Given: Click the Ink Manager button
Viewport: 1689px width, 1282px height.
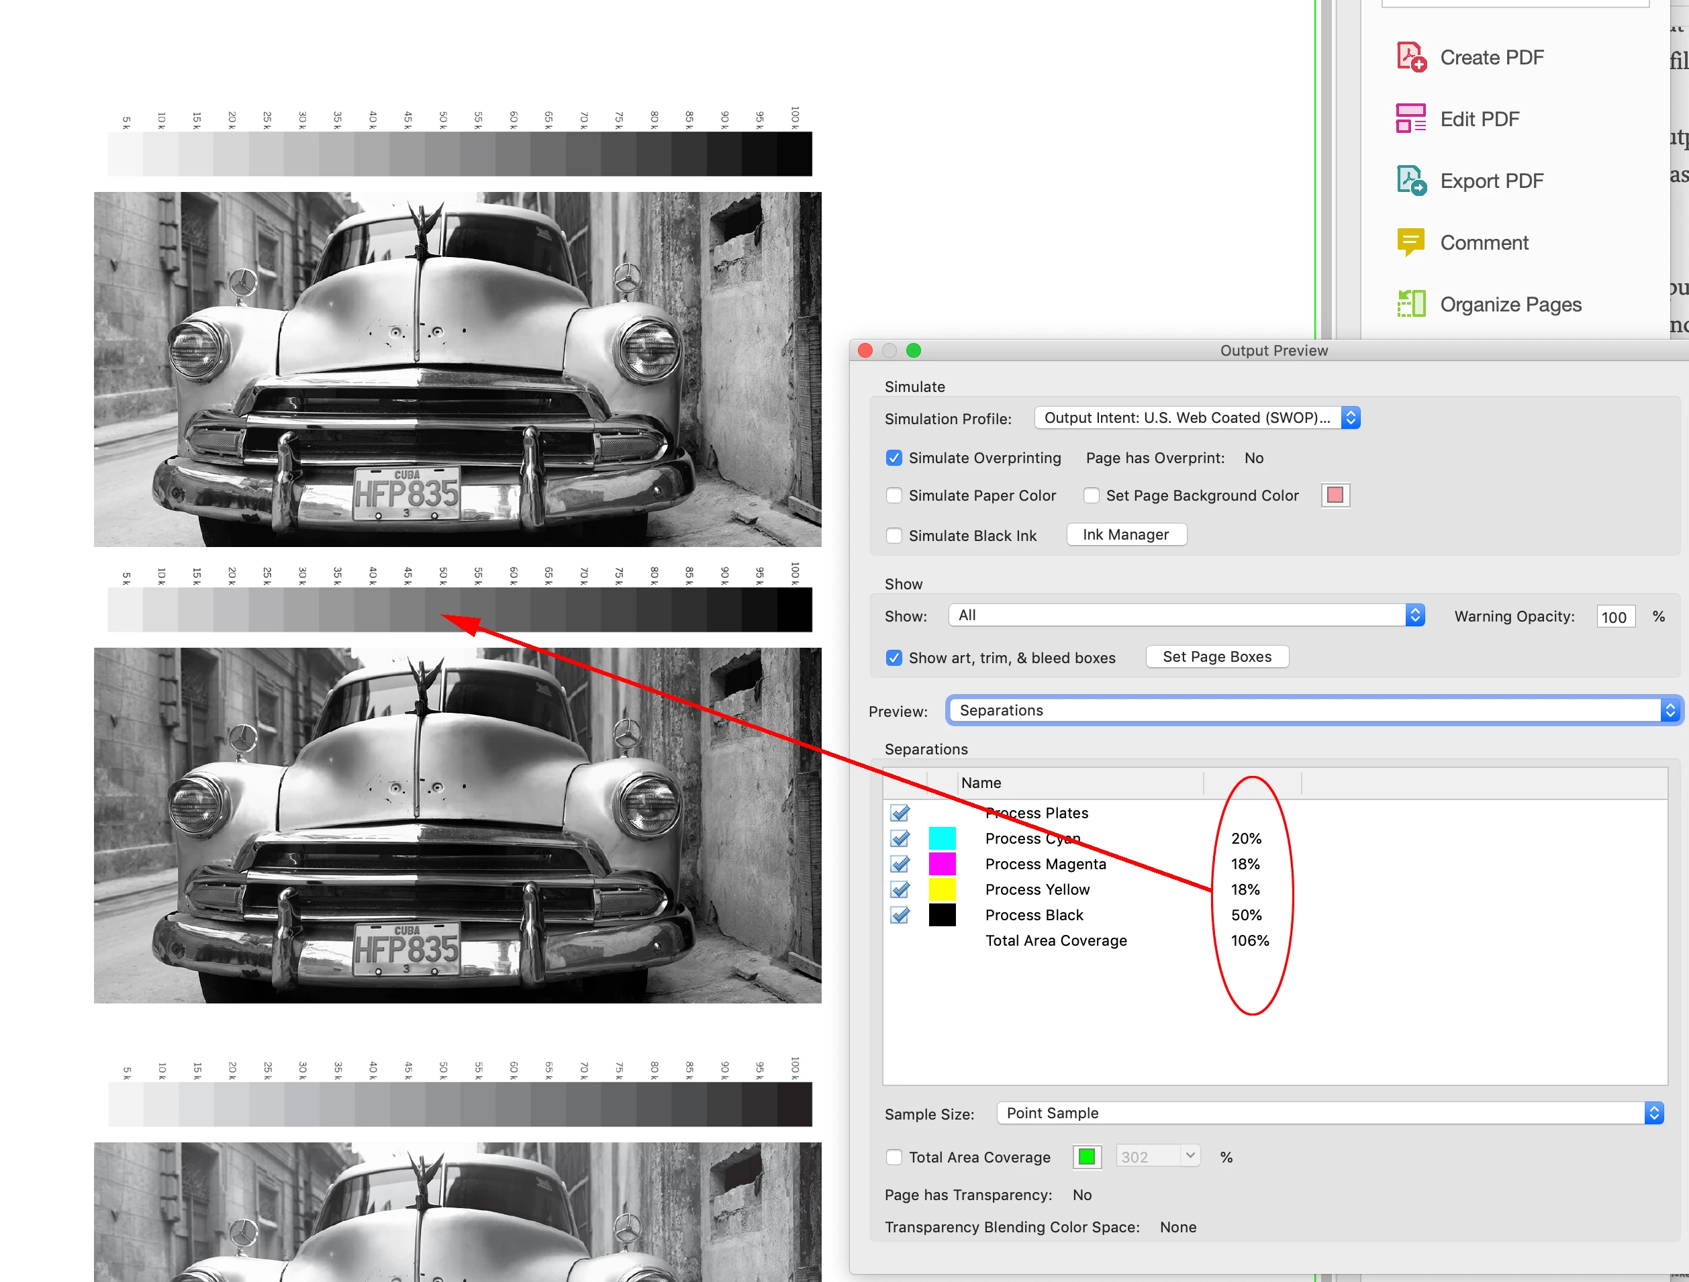Looking at the screenshot, I should 1126,535.
